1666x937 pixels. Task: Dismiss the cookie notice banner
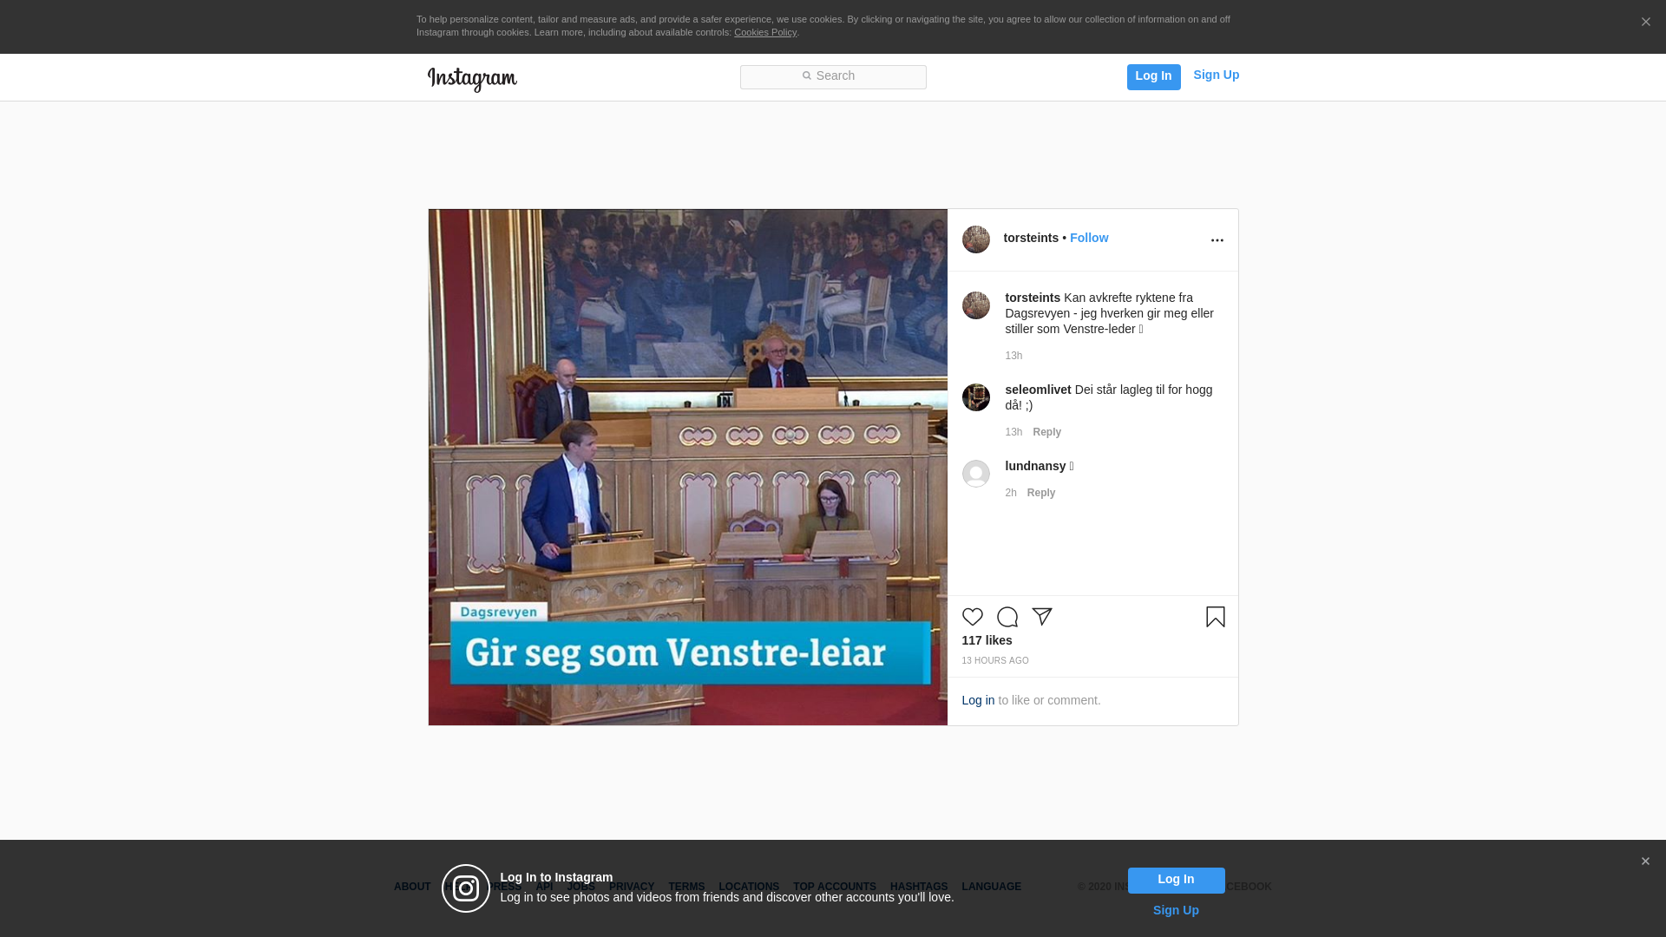pos(1645,23)
